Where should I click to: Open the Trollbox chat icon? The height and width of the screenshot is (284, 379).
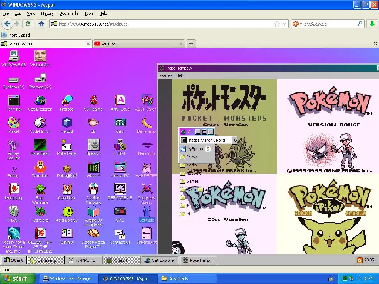pos(67,103)
